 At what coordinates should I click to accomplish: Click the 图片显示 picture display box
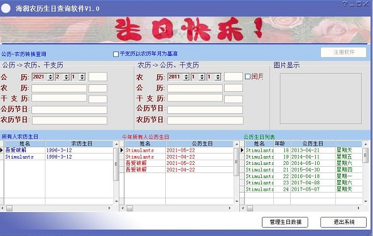(321, 98)
